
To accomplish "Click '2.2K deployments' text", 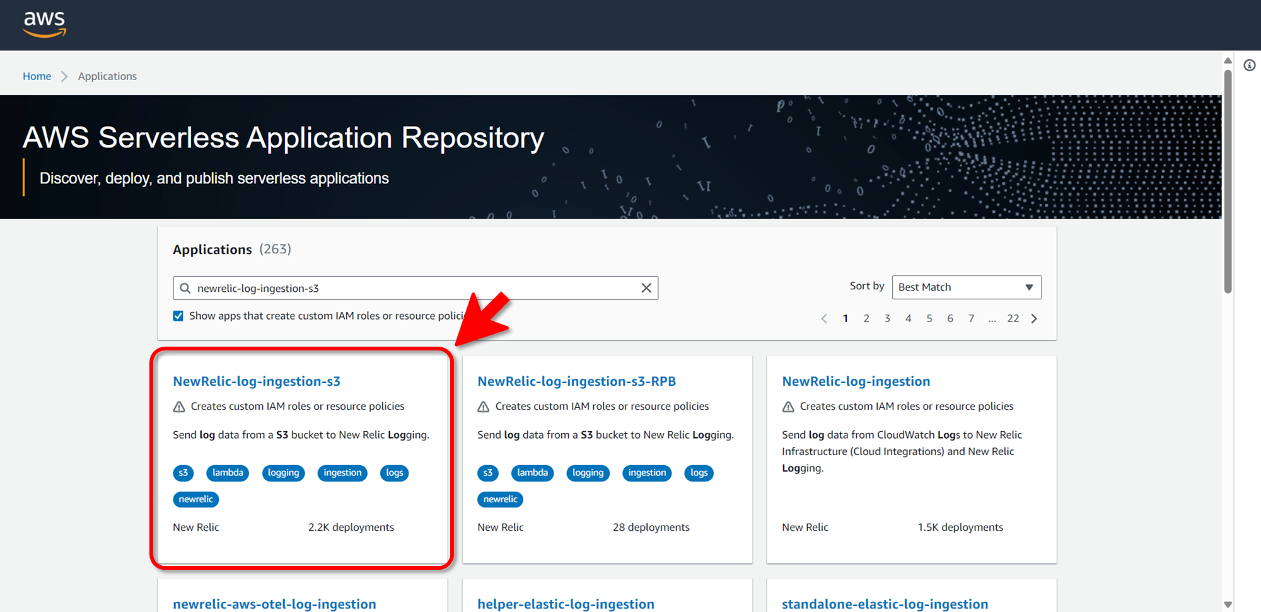I will pos(351,528).
